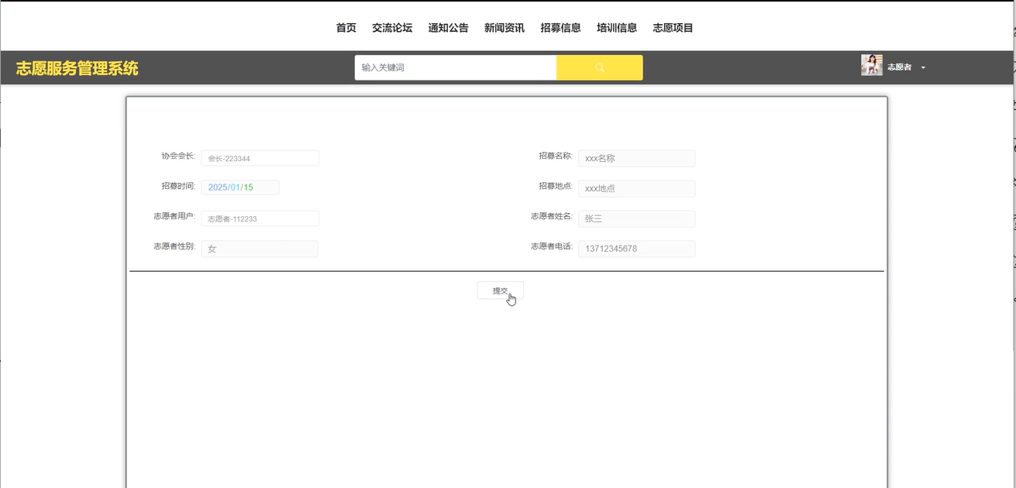
Task: Open the 通知公告 menu item
Action: point(448,28)
